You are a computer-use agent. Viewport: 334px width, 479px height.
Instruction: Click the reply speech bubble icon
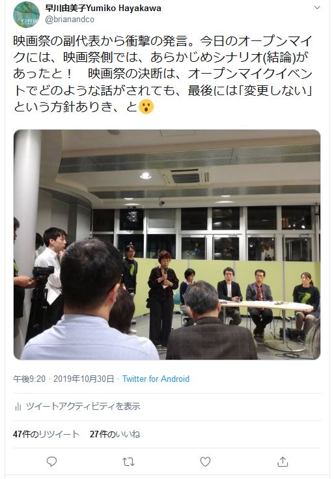click(x=51, y=461)
